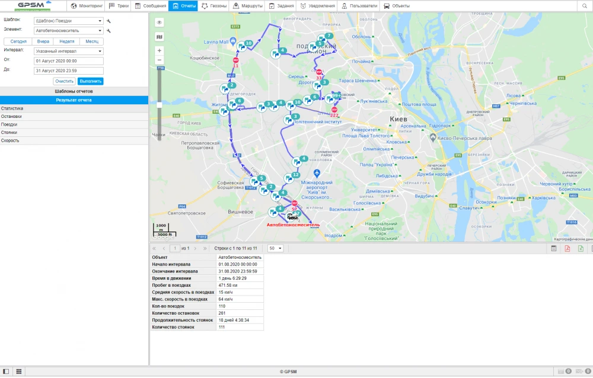Expand the Элемент object dropdown
This screenshot has width=593, height=378.
(69, 30)
